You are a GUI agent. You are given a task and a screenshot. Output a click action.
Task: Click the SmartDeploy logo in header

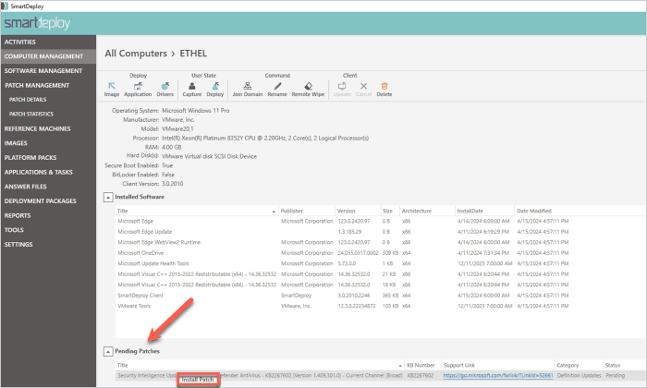coord(37,23)
